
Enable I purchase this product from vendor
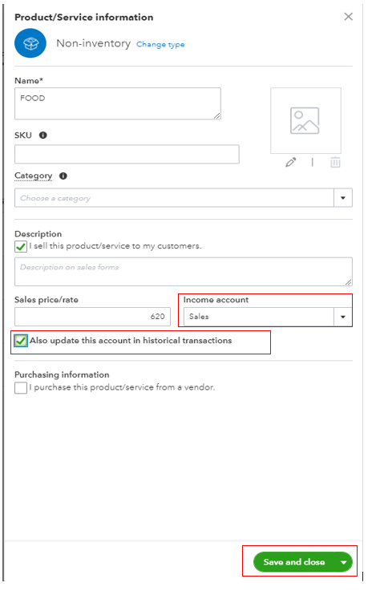pyautogui.click(x=21, y=387)
